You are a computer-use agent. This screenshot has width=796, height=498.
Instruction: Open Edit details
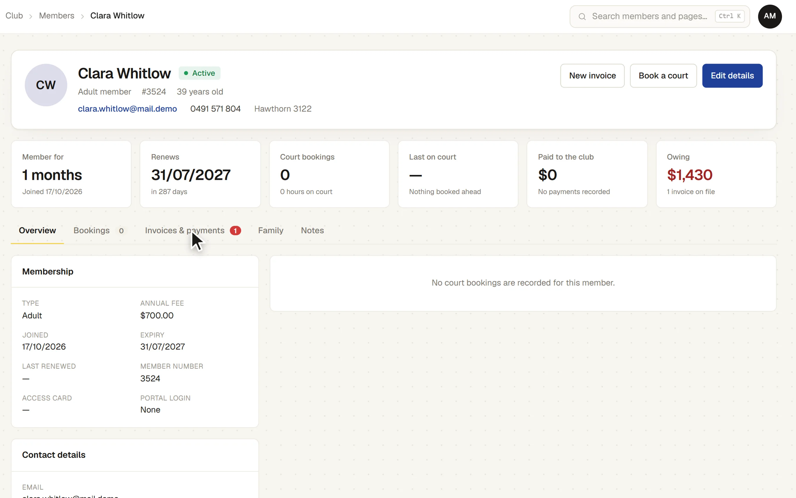(x=732, y=76)
